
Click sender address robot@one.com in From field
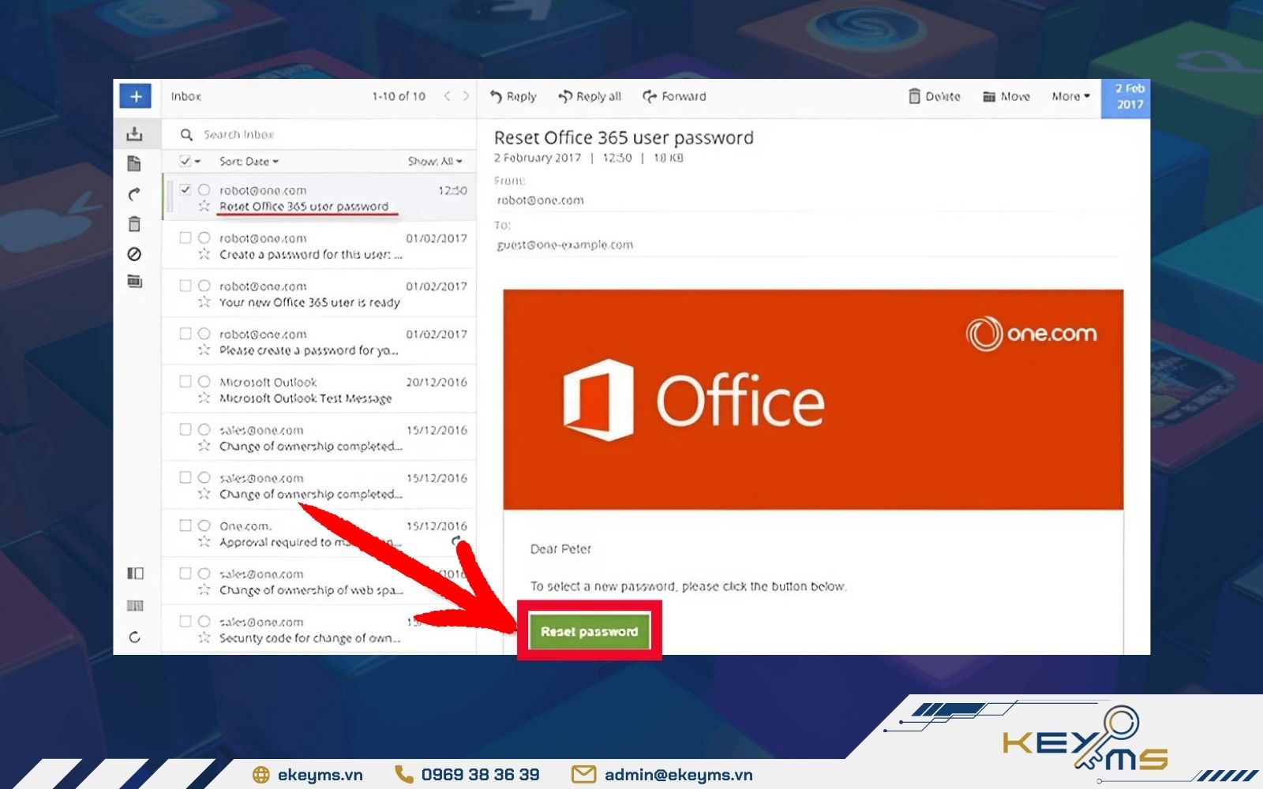pos(540,200)
